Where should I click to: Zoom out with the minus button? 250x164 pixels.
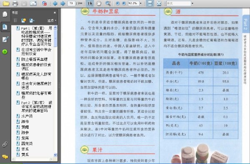click(x=117, y=3)
